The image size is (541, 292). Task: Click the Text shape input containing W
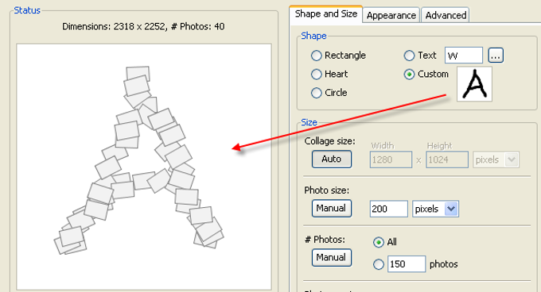point(464,56)
